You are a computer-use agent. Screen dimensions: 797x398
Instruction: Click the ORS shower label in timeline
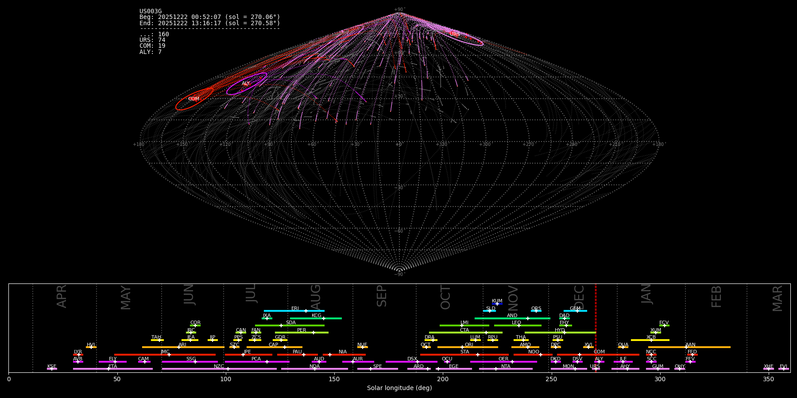click(x=536, y=309)
